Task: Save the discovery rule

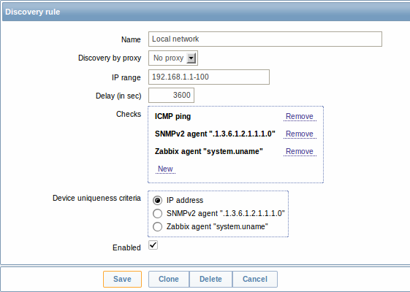Action: click(122, 279)
